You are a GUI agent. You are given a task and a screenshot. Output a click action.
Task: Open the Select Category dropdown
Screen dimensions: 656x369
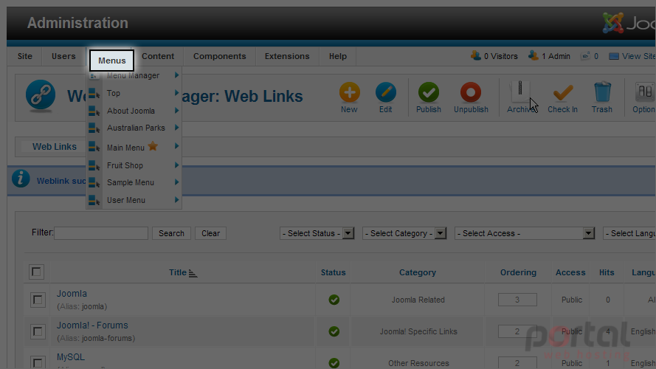click(404, 233)
